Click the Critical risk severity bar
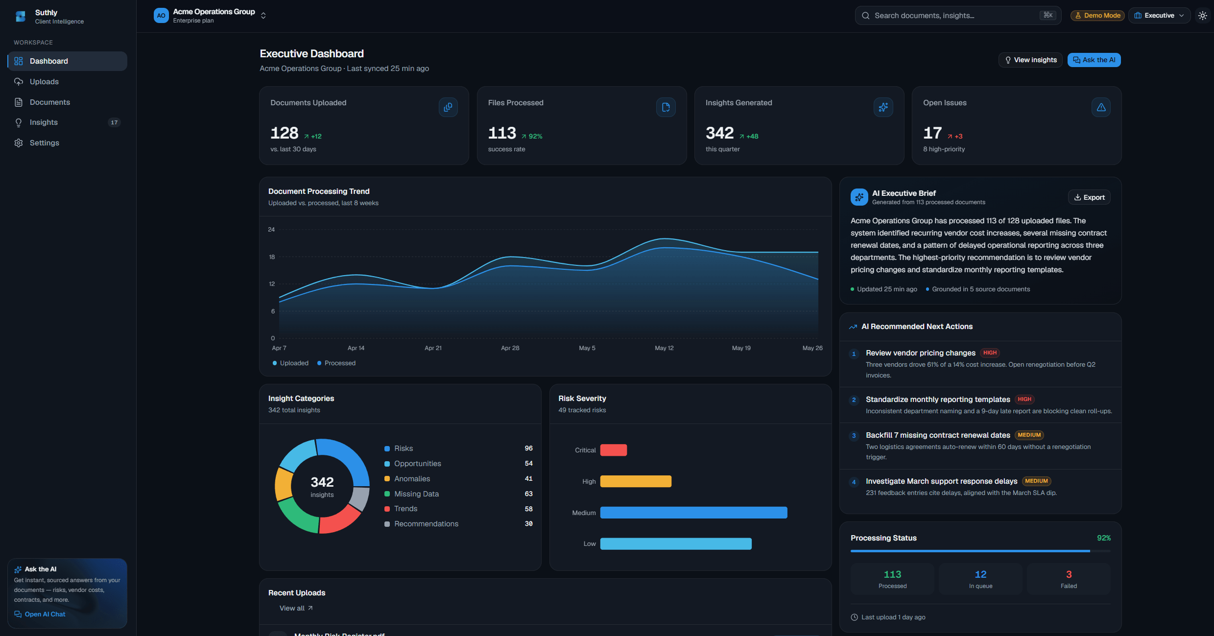This screenshot has width=1214, height=636. pos(613,450)
